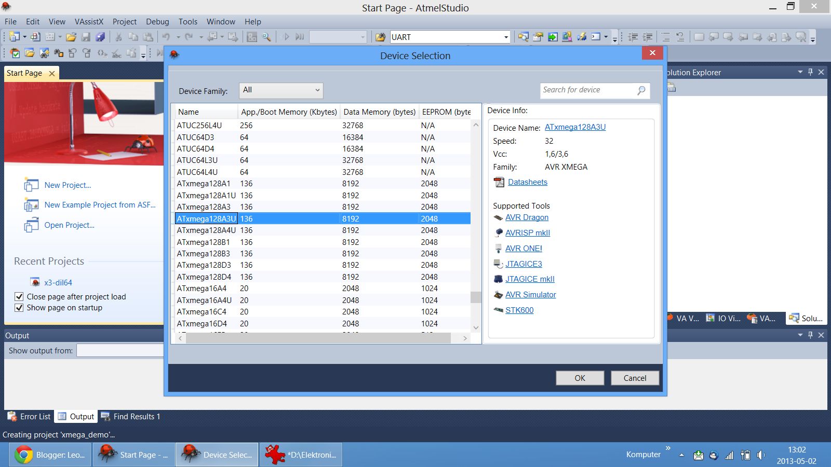Screen dimensions: 831x467
Task: Select the ATxmega16A4 device row
Action: click(323, 289)
